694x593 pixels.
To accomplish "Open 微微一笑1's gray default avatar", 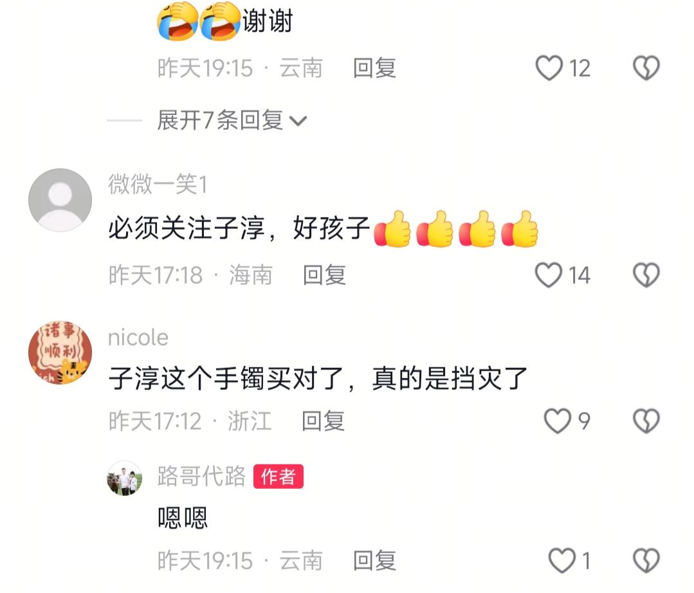I will [x=60, y=200].
